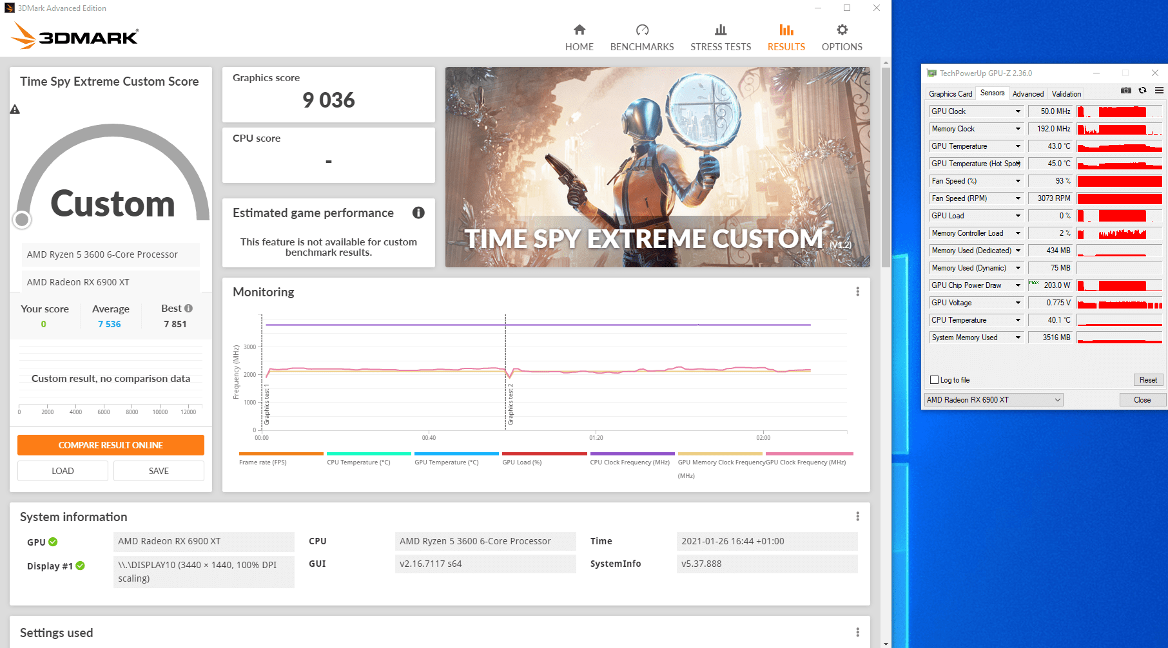Click green check icon next to GPU
The width and height of the screenshot is (1168, 648).
click(53, 542)
